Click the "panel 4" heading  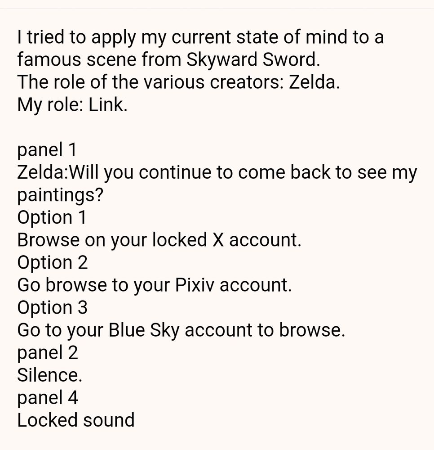point(48,398)
